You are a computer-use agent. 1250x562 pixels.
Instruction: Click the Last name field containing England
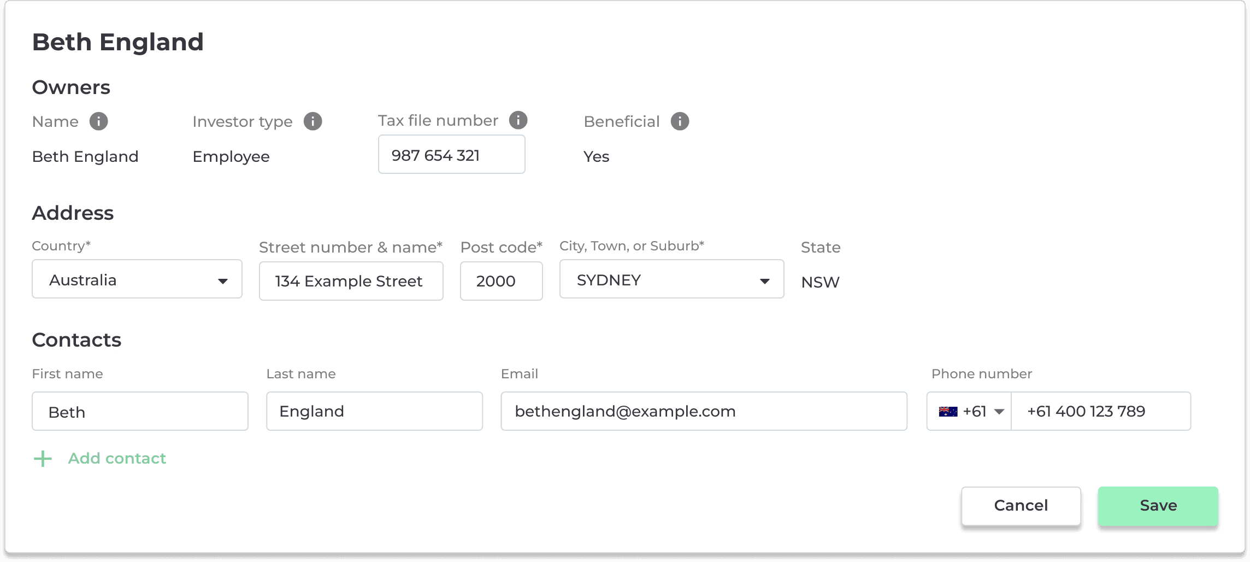(375, 411)
